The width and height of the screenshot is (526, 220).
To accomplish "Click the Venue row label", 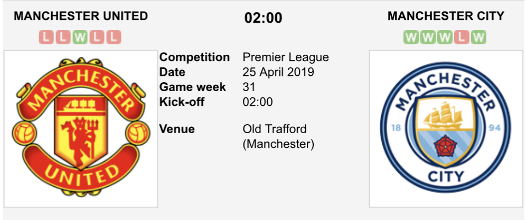I will tap(177, 129).
